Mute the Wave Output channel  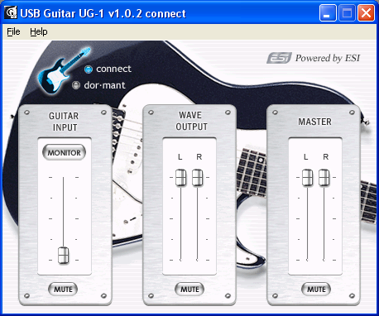coord(189,290)
